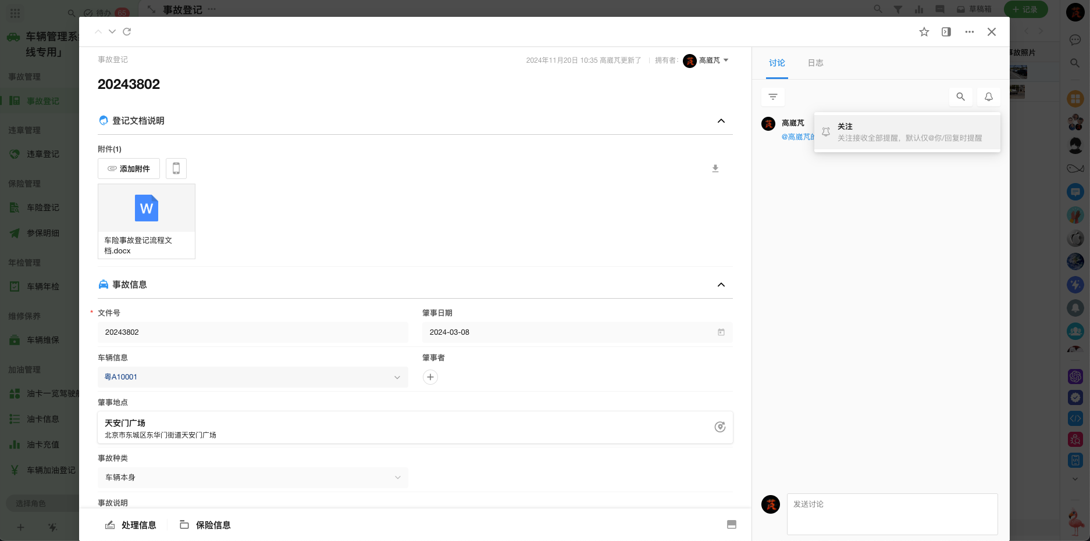Search within the discussion panel
The height and width of the screenshot is (541, 1090).
[960, 97]
